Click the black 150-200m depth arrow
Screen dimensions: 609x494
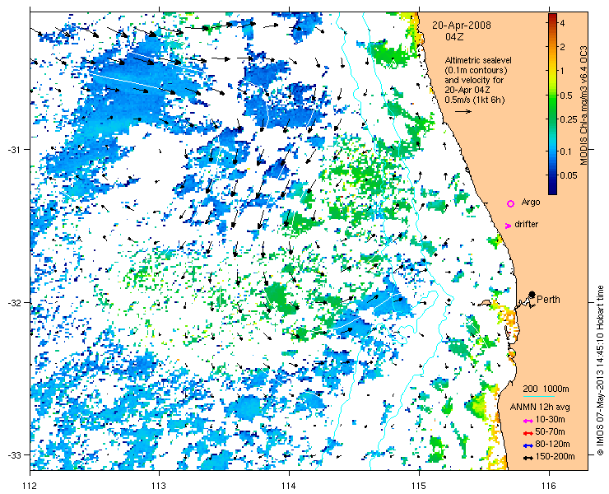pyautogui.click(x=528, y=458)
